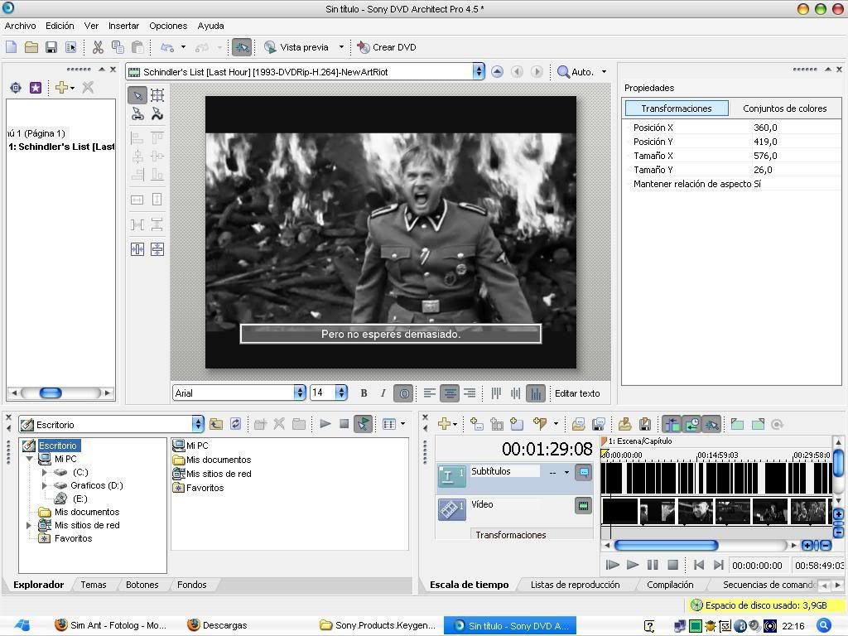Click the timeline vertical scrollbar thumb
Screen dimensions: 848x636
pyautogui.click(x=838, y=462)
